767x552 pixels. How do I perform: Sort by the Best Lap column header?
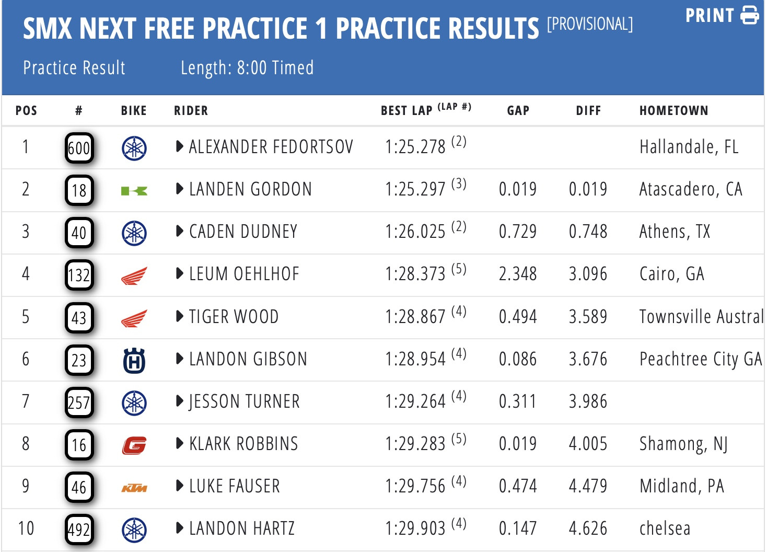406,111
